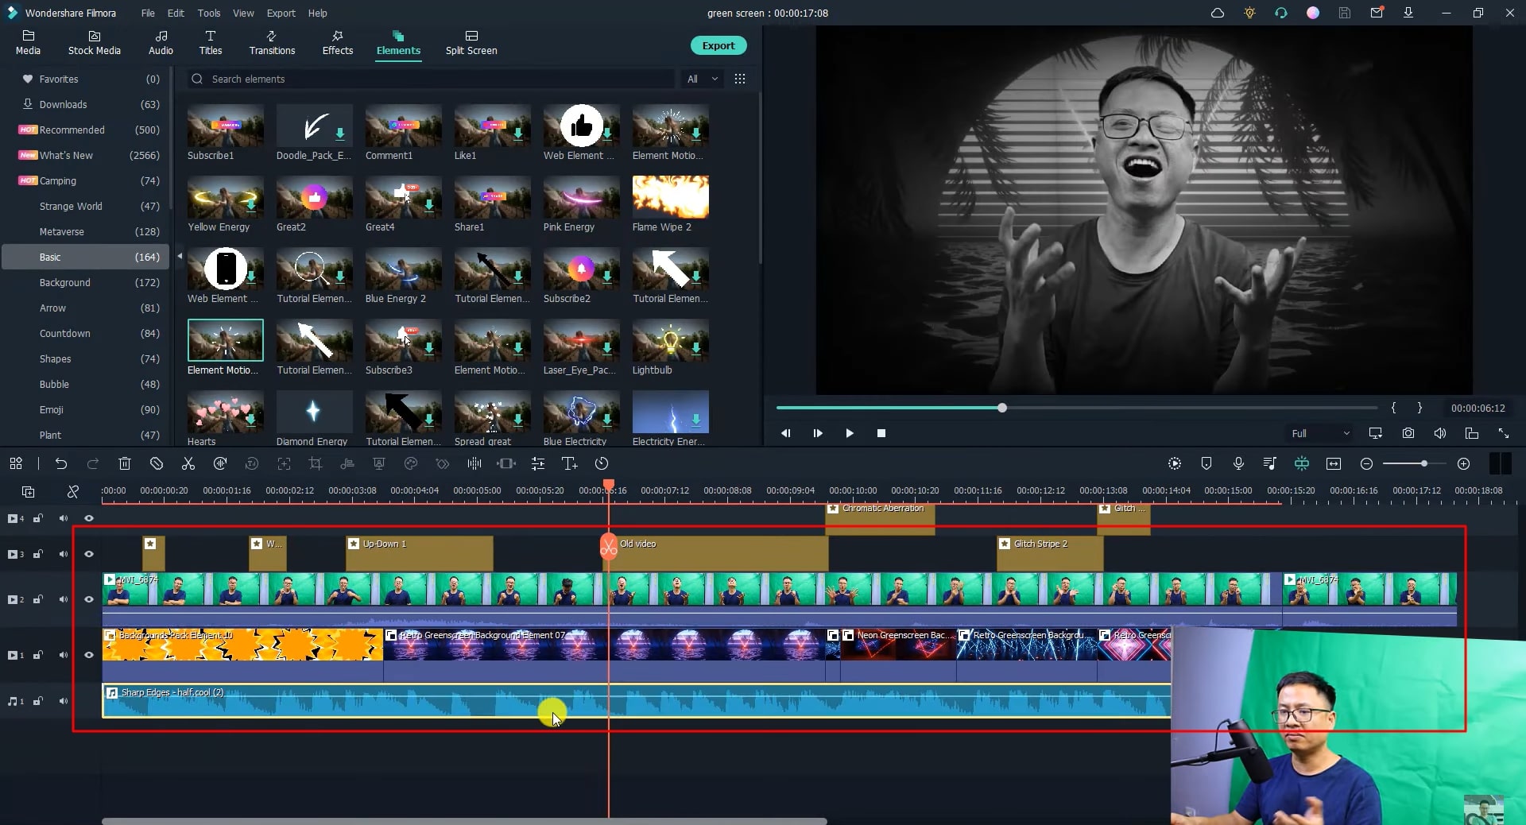Collapse the elements category sidebar arrow

coord(180,256)
